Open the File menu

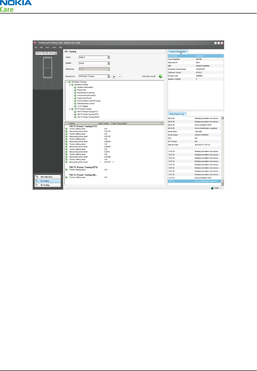36,47
